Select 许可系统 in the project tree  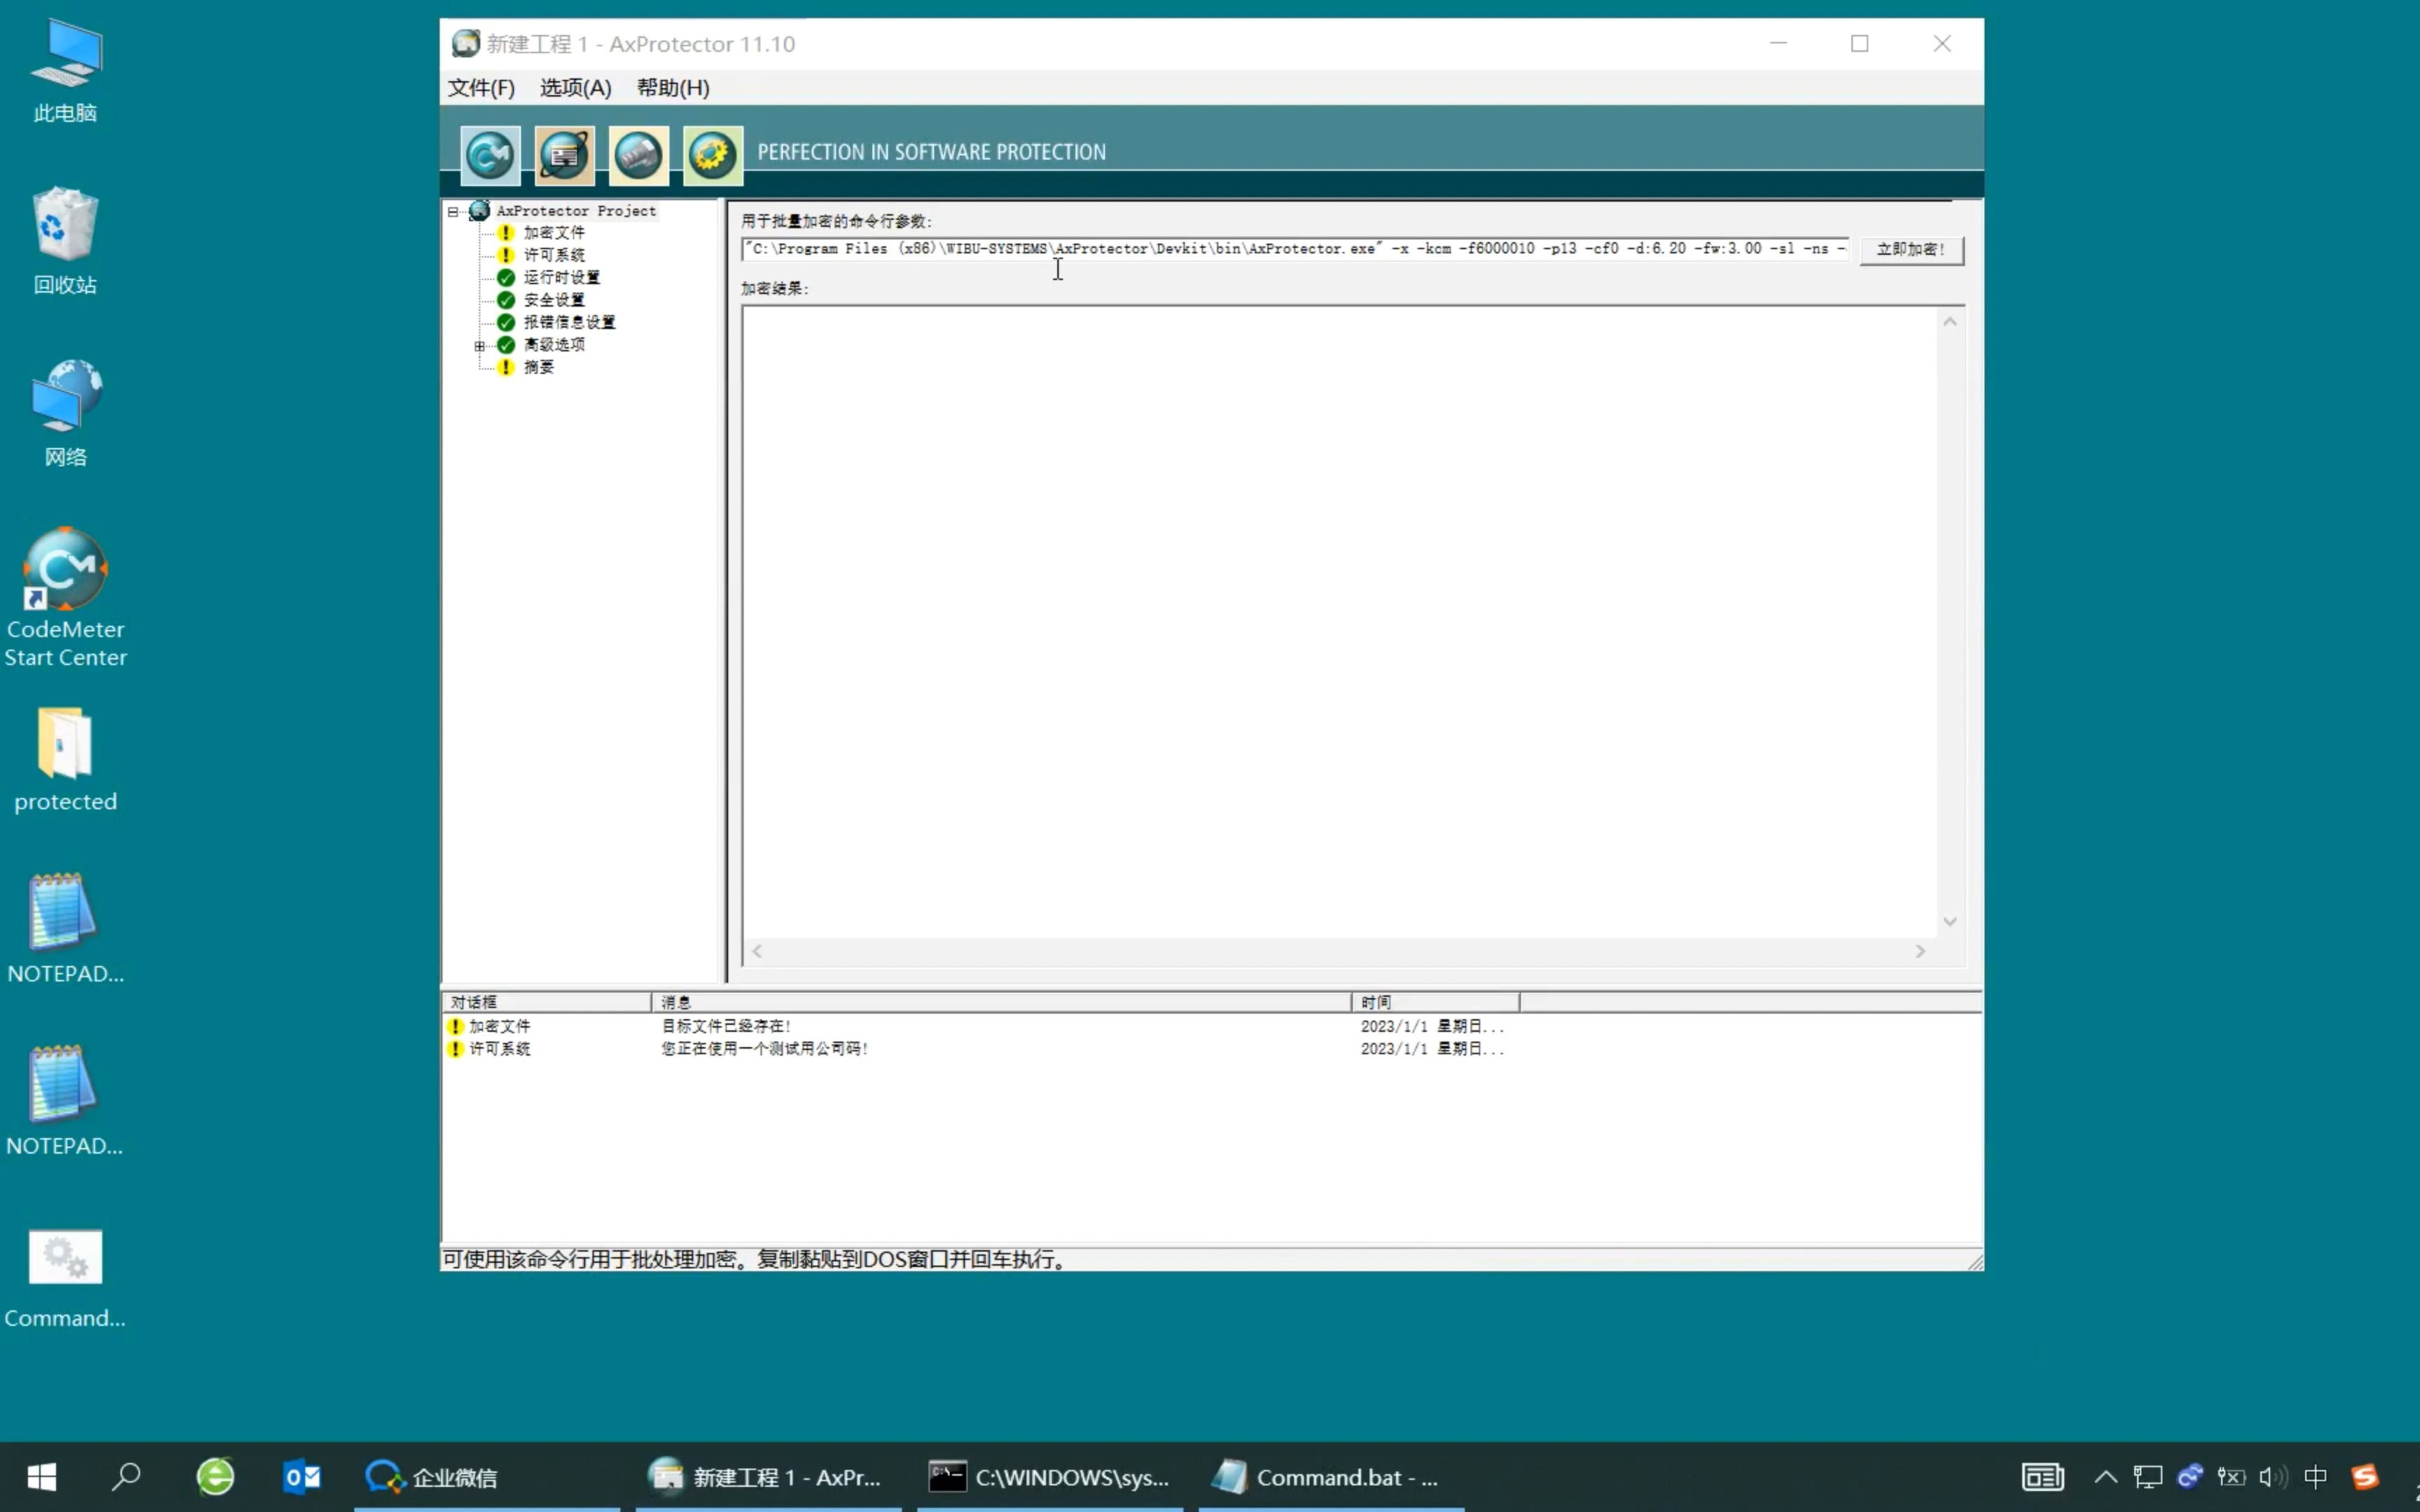554,255
